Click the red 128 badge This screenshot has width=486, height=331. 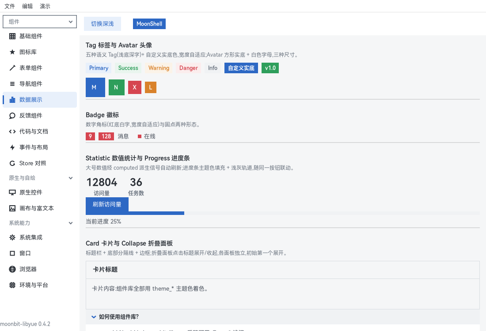(106, 136)
